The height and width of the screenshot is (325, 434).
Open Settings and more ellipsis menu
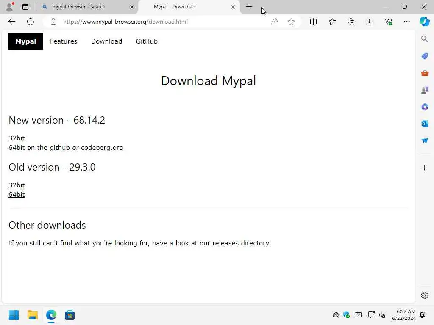pos(406,22)
